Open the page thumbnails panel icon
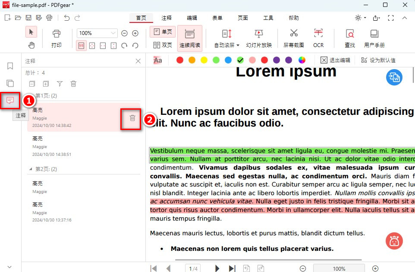Viewport: 415px width, 272px height. (x=9, y=83)
